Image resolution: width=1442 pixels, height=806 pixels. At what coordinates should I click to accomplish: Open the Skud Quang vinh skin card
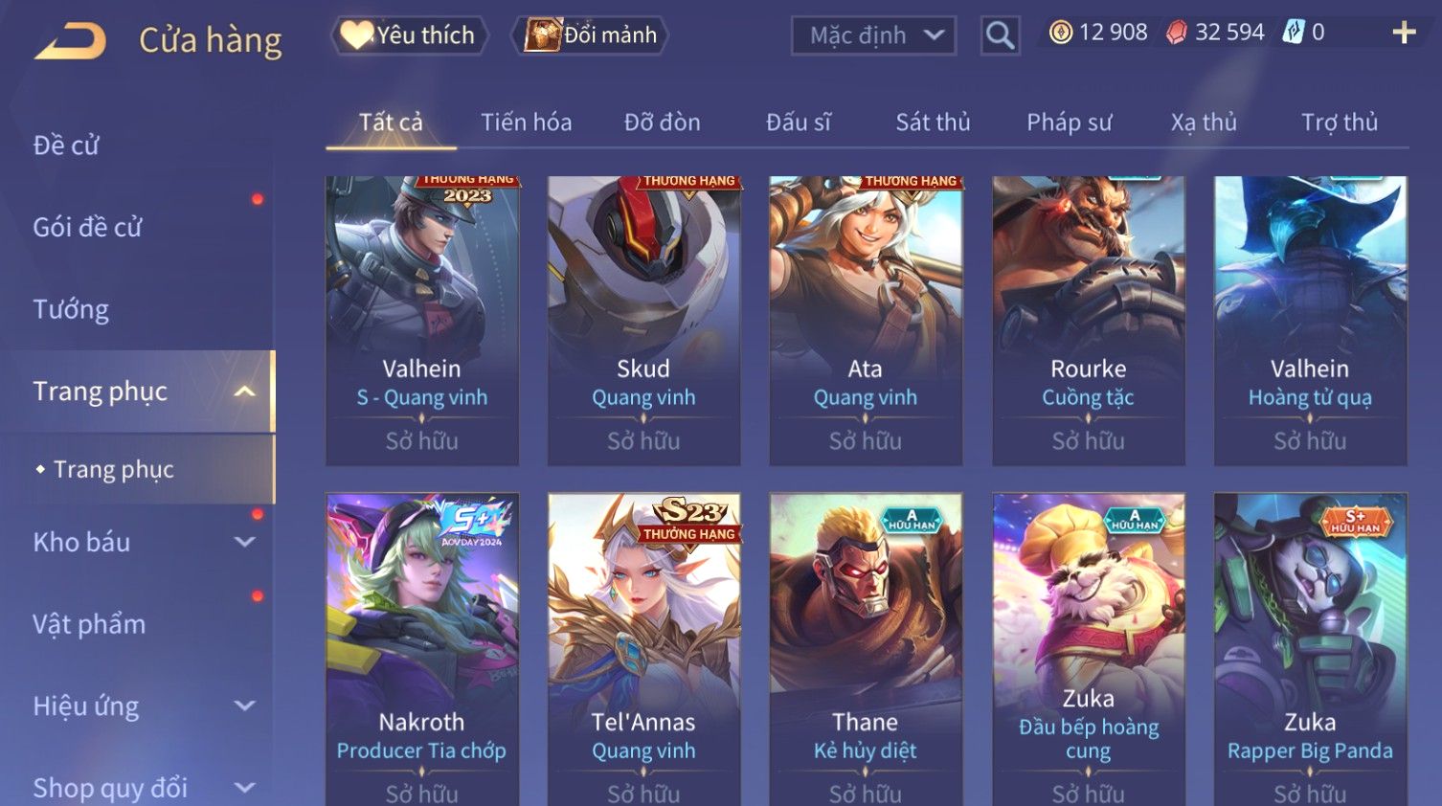click(x=643, y=321)
